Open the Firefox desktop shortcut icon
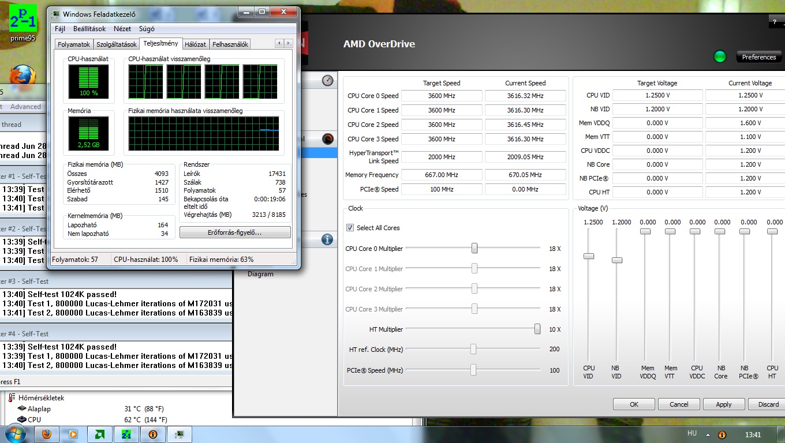Image resolution: width=785 pixels, height=443 pixels. pos(23,76)
